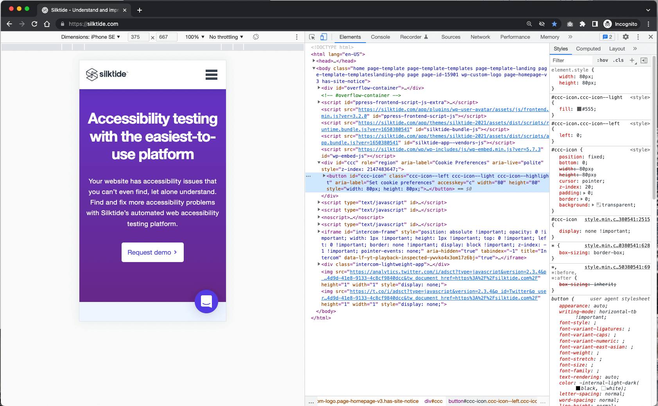Switch to the Sources tab
658x406 pixels.
451,37
